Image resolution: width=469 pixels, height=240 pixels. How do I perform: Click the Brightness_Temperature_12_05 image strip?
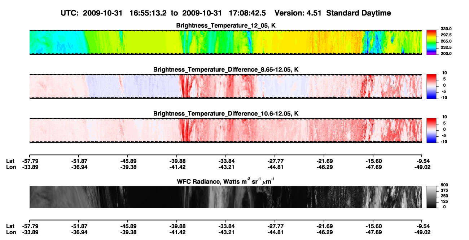tap(225, 42)
